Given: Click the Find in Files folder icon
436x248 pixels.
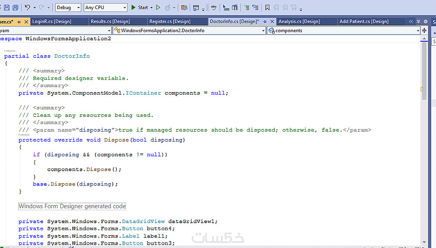Looking at the screenshot, I should tap(184, 7).
